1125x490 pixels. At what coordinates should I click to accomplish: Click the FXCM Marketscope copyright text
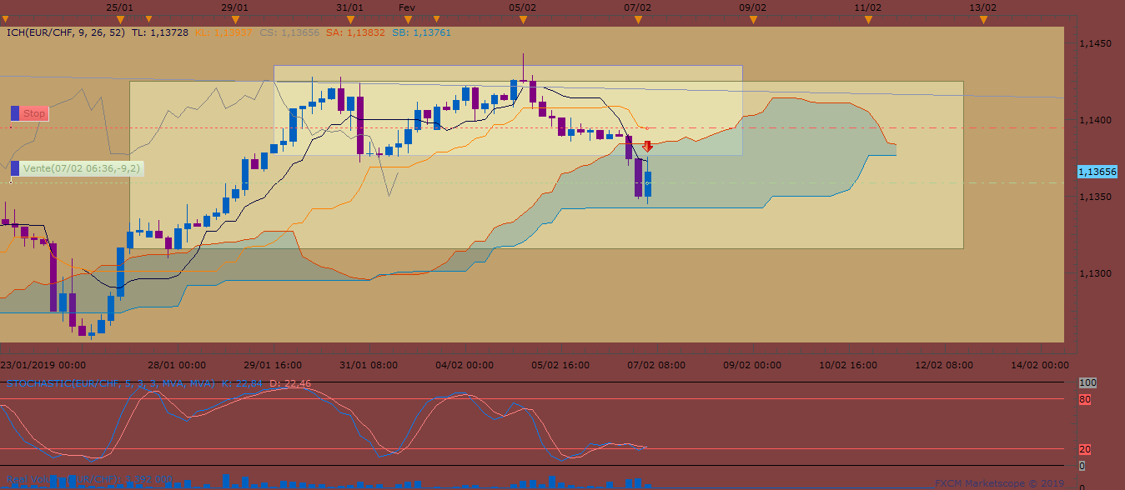(999, 482)
